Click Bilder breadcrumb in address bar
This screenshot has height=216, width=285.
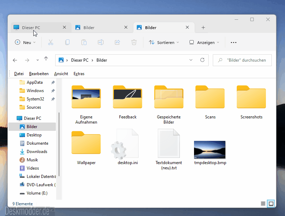(102, 60)
